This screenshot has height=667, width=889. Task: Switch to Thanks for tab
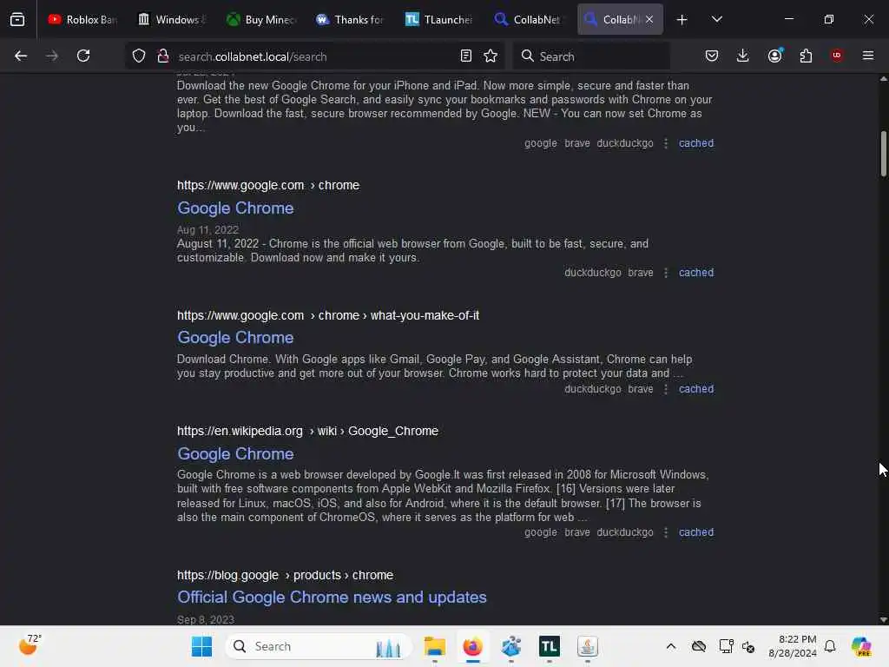point(351,20)
